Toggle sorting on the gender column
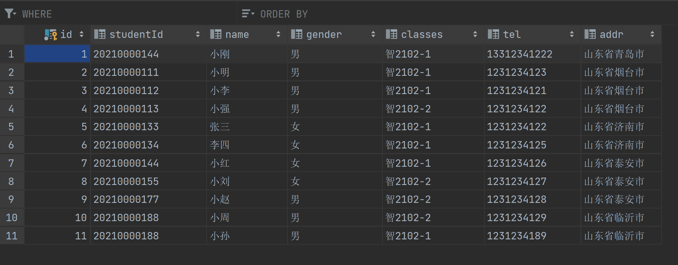The width and height of the screenshot is (678, 265). [x=374, y=34]
